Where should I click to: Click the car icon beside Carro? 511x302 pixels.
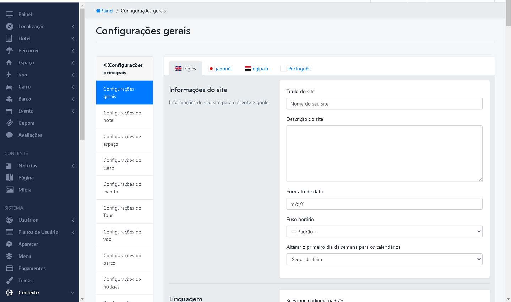coord(9,87)
